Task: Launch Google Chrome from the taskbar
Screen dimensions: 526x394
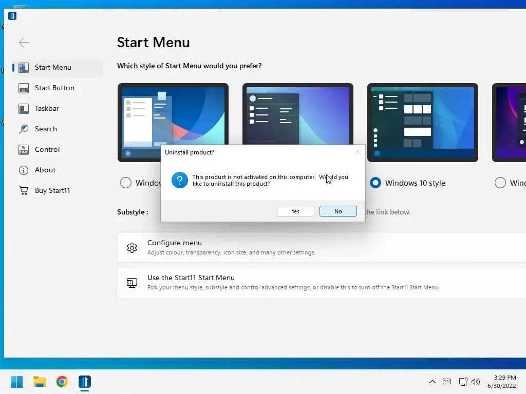Action: coord(62,382)
